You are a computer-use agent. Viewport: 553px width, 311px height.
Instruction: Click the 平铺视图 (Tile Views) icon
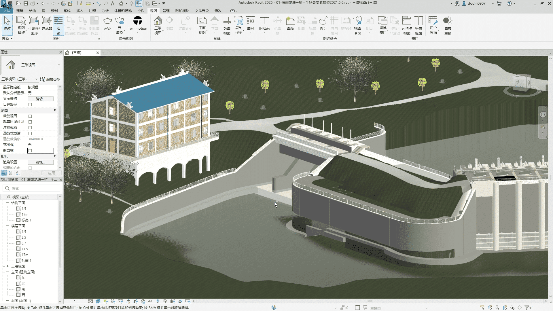(418, 21)
